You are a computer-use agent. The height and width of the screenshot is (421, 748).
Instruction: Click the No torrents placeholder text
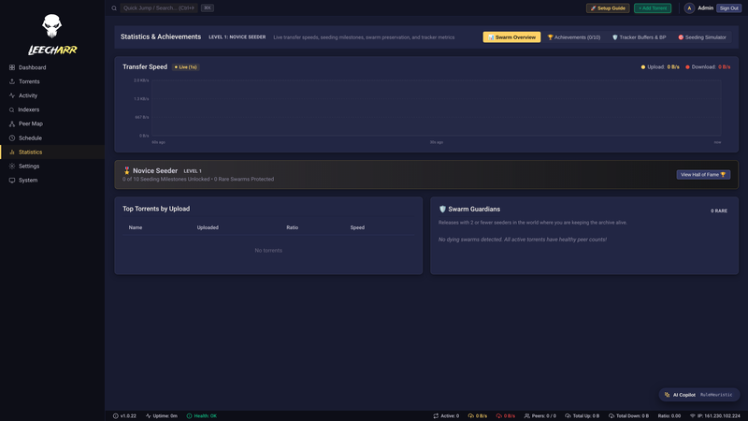[268, 251]
